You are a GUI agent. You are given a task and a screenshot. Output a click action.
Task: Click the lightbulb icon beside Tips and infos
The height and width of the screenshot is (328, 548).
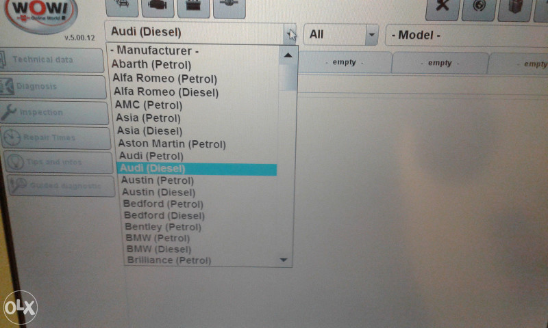click(15, 162)
